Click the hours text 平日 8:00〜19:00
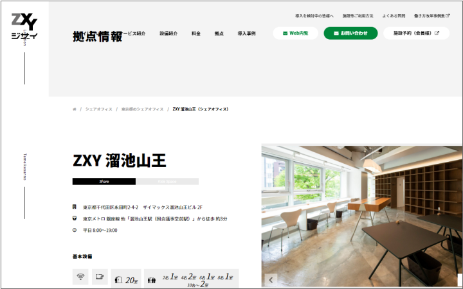 (100, 231)
